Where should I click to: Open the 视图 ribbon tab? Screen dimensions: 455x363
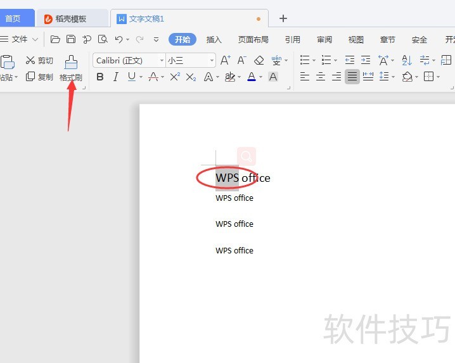click(x=356, y=39)
